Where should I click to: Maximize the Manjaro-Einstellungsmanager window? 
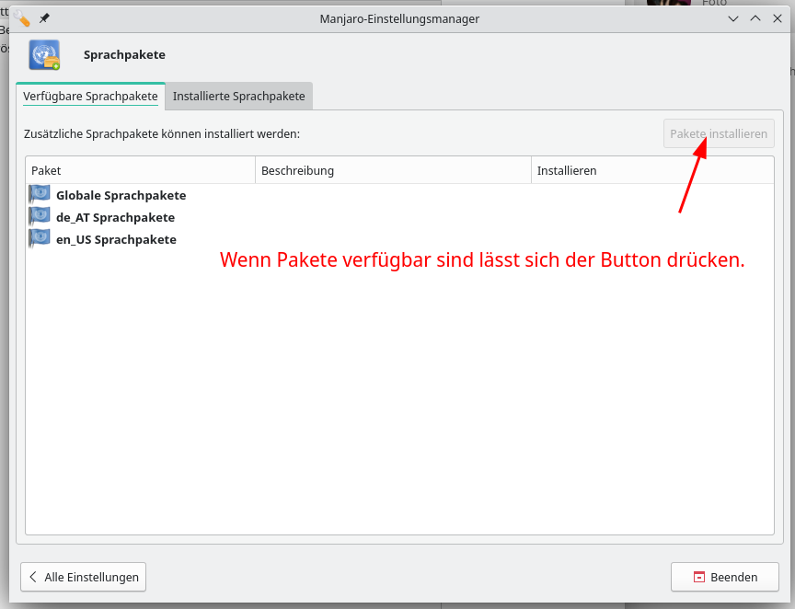(755, 18)
